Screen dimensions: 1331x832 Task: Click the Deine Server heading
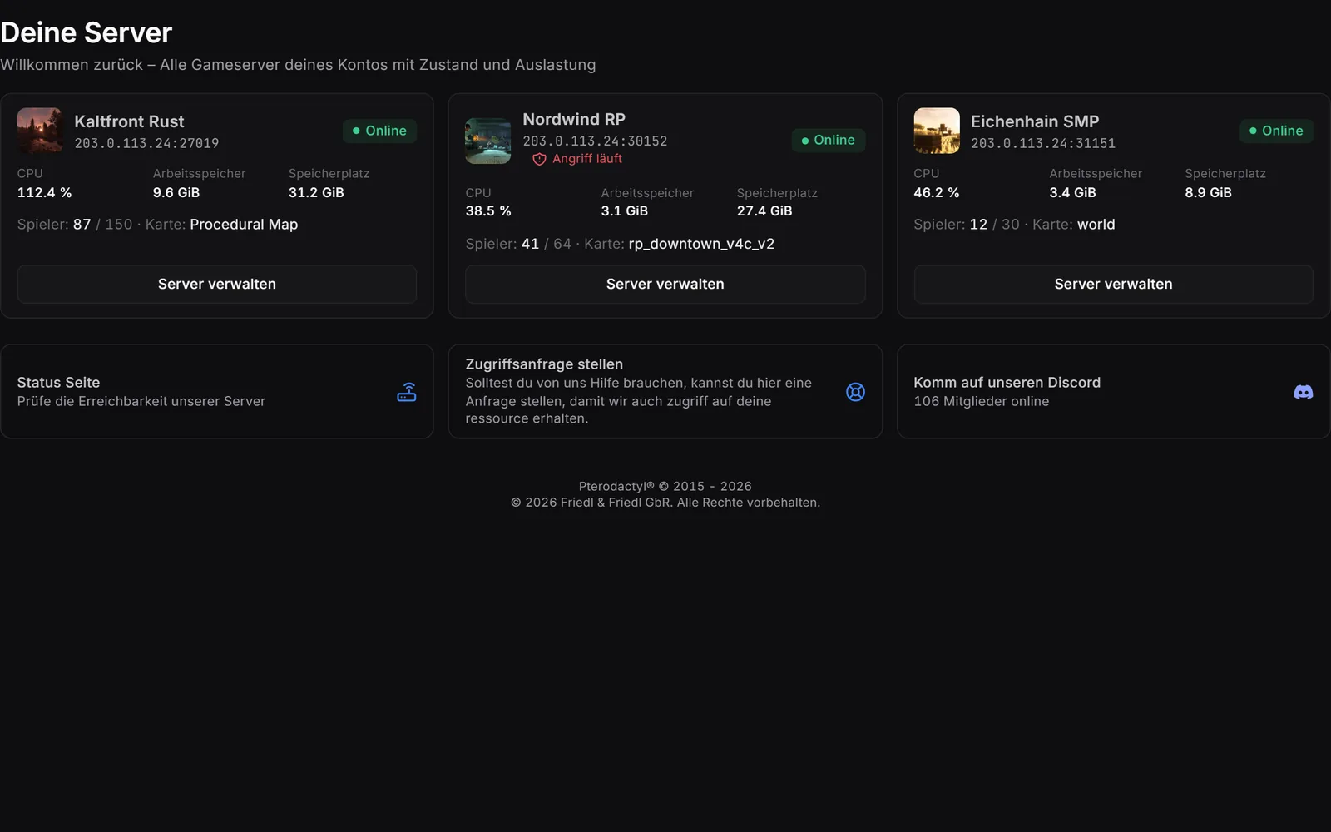87,32
